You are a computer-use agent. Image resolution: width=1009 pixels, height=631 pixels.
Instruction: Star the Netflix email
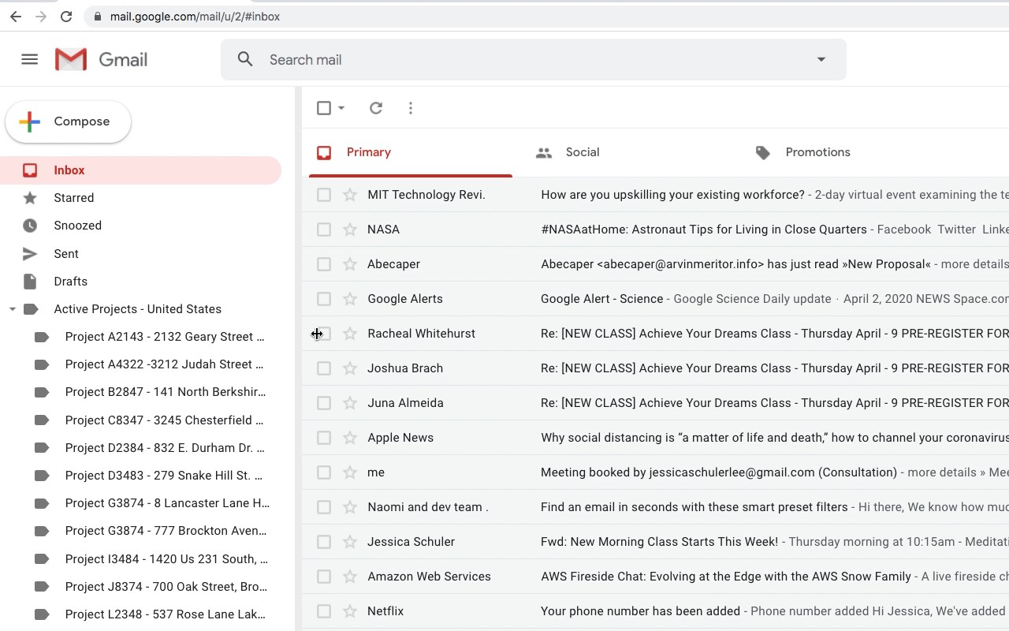350,611
